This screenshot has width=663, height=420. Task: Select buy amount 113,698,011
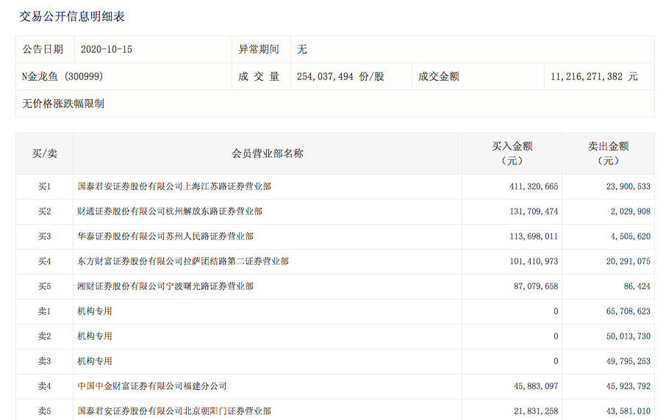pos(534,236)
